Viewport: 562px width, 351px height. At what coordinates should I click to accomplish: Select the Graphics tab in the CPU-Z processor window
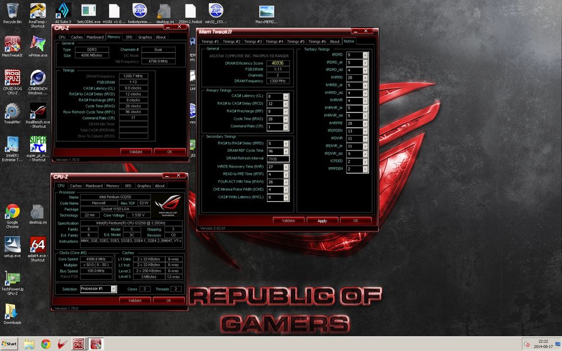[x=144, y=186]
